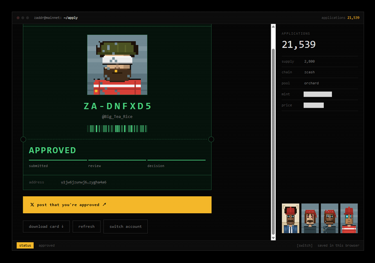This screenshot has height=263, width=375.
Task: Click the 'review' progress step label
Action: [x=94, y=166]
